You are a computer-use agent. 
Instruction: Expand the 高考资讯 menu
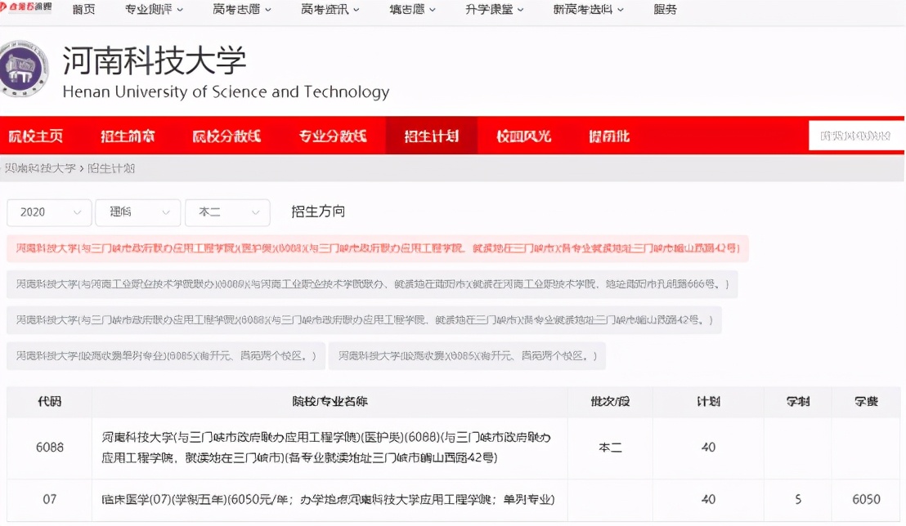(x=326, y=10)
